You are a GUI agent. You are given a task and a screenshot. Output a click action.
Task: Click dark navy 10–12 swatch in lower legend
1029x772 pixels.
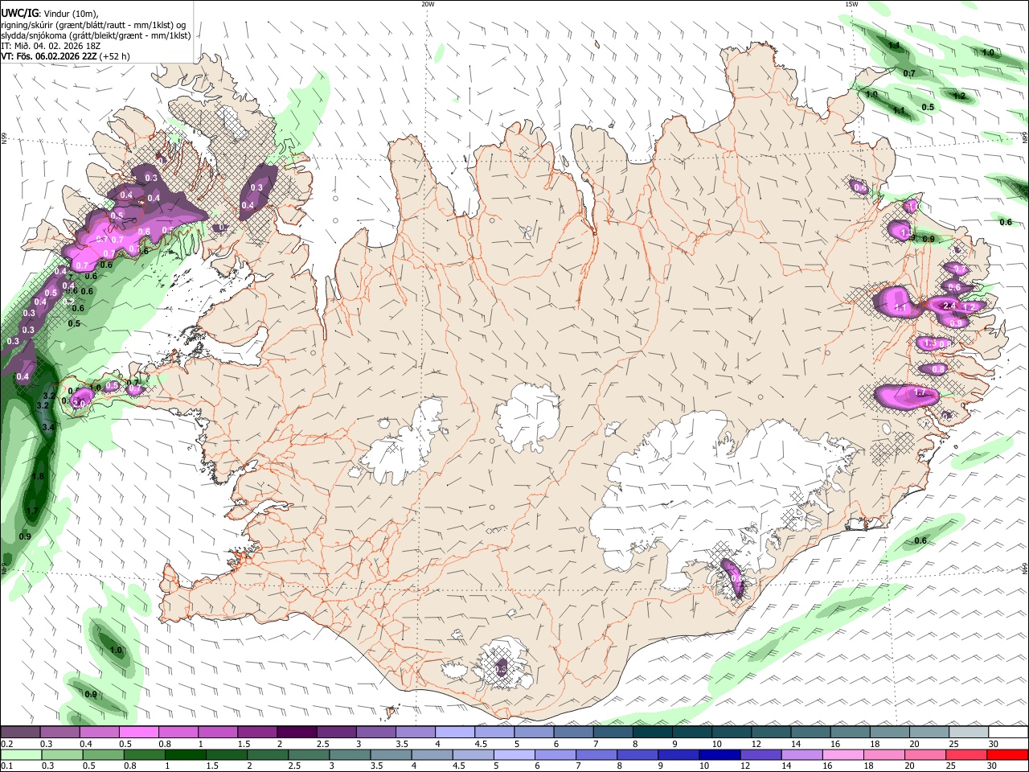click(x=719, y=754)
